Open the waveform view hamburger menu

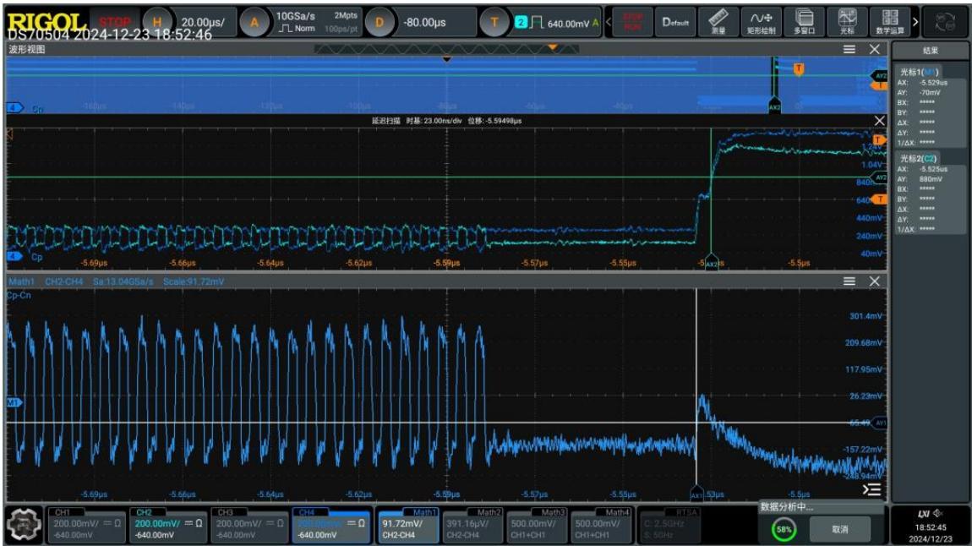click(x=849, y=49)
